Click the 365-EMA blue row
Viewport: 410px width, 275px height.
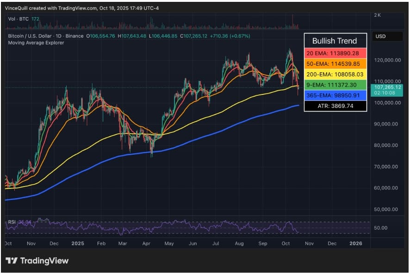(x=335, y=95)
